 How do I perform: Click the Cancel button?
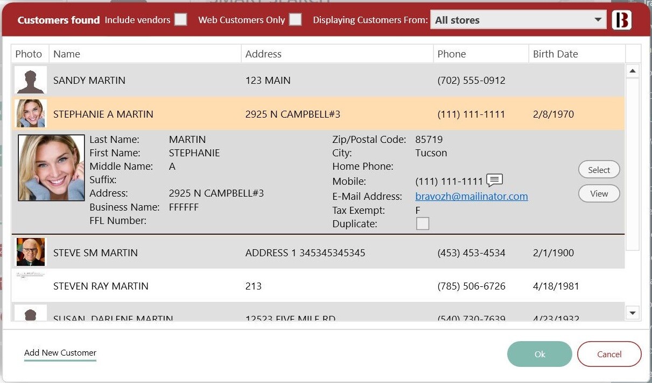click(609, 354)
